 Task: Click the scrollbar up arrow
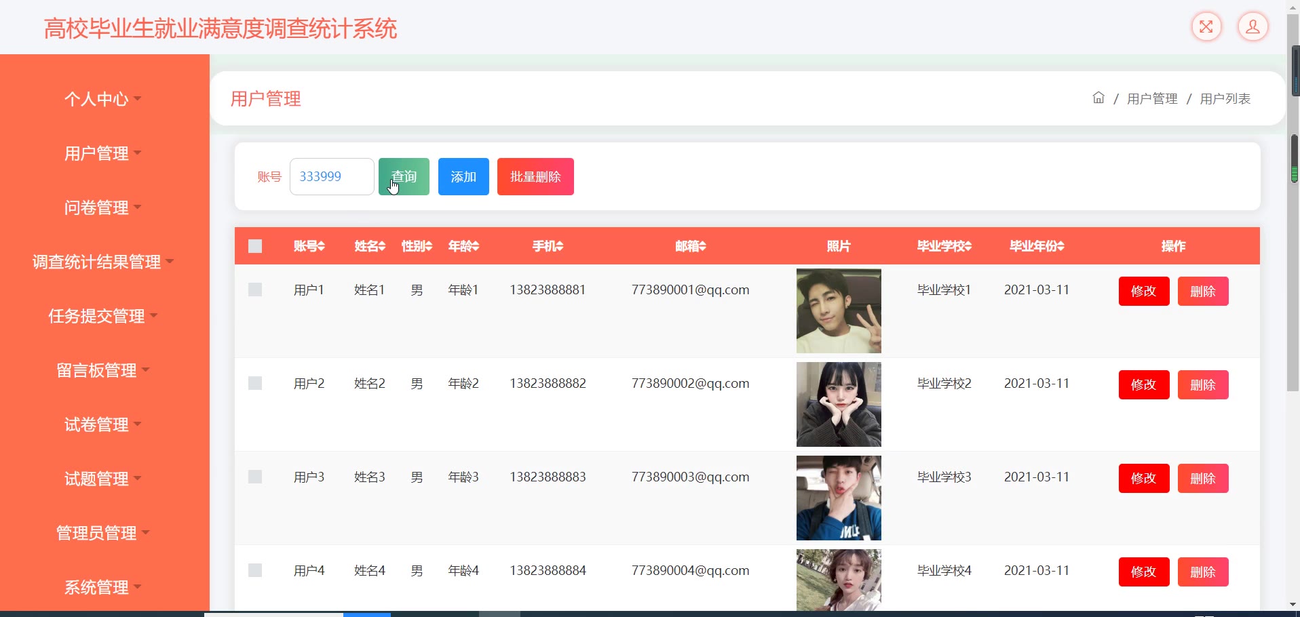pos(1293,6)
